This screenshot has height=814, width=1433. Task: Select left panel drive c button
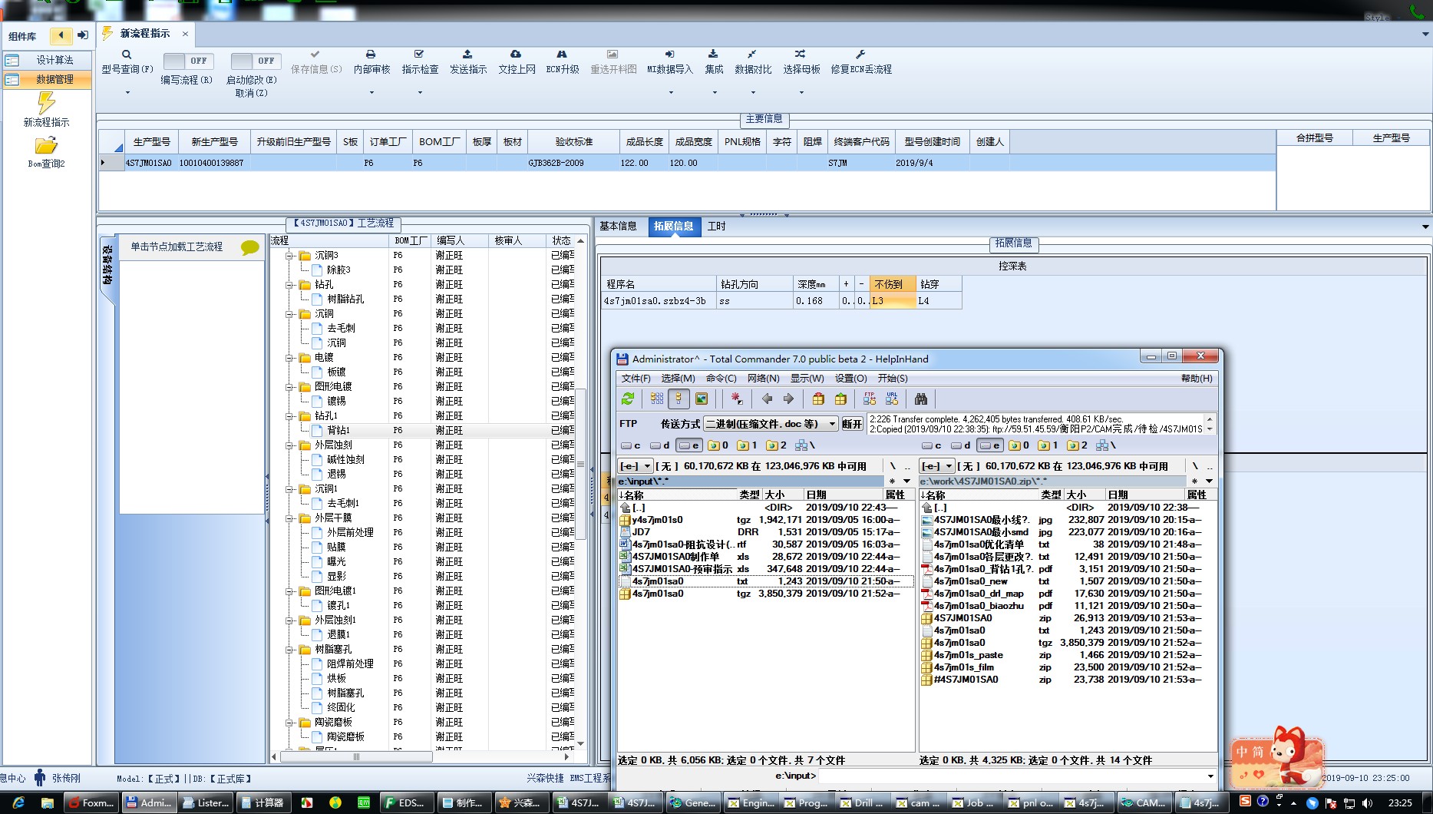click(x=631, y=445)
